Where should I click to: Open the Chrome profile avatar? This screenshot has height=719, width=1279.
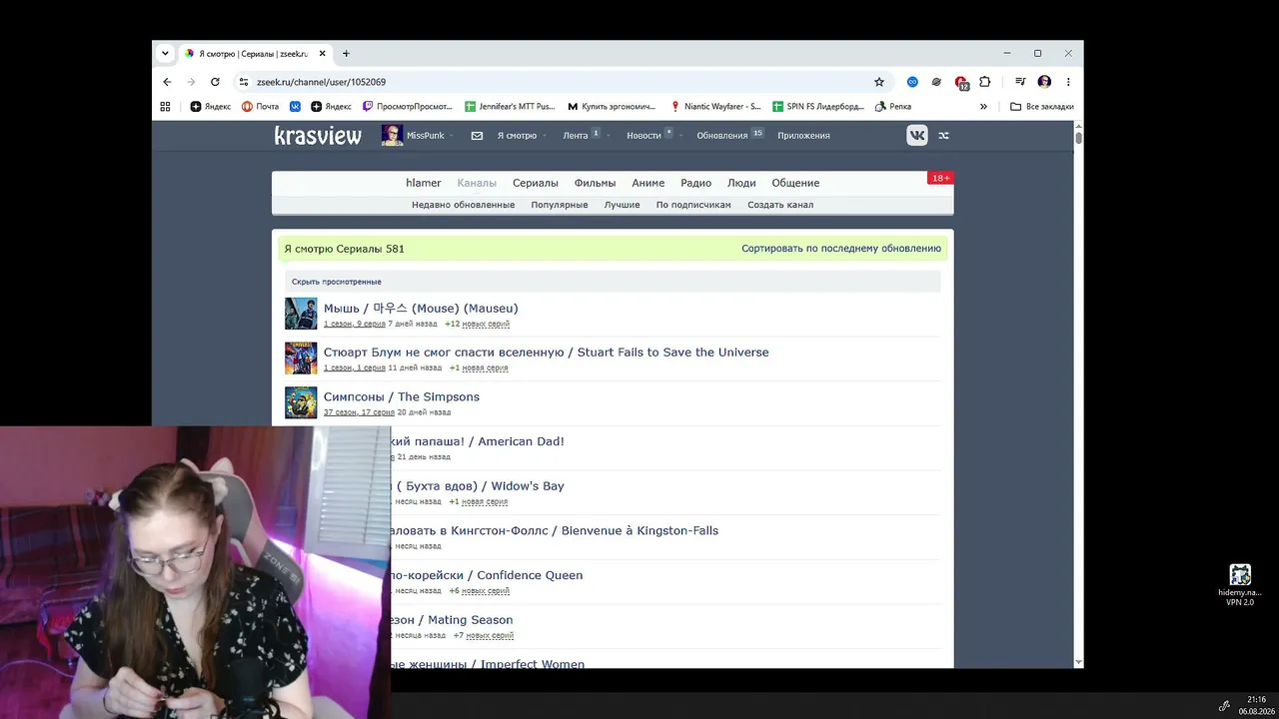pos(1044,82)
